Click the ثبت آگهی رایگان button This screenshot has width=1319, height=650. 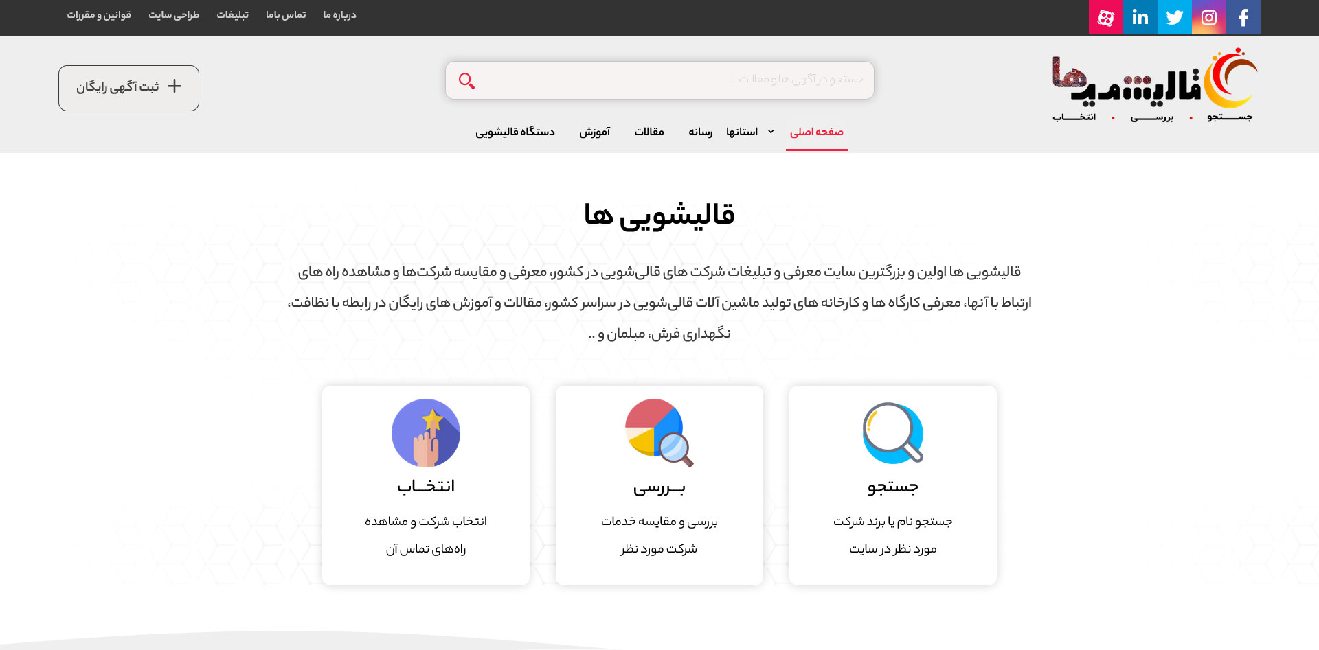pos(128,87)
